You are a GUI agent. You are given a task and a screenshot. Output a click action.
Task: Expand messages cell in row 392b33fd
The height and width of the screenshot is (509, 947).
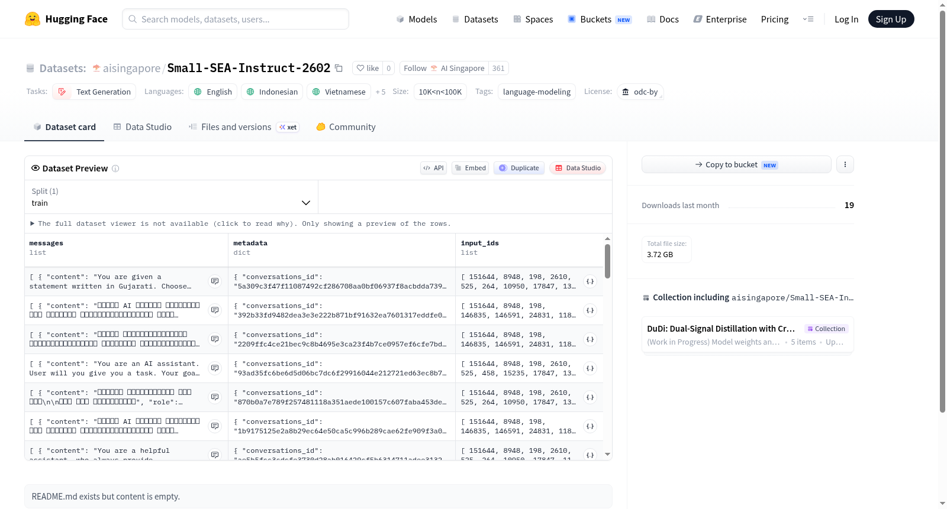click(x=215, y=310)
